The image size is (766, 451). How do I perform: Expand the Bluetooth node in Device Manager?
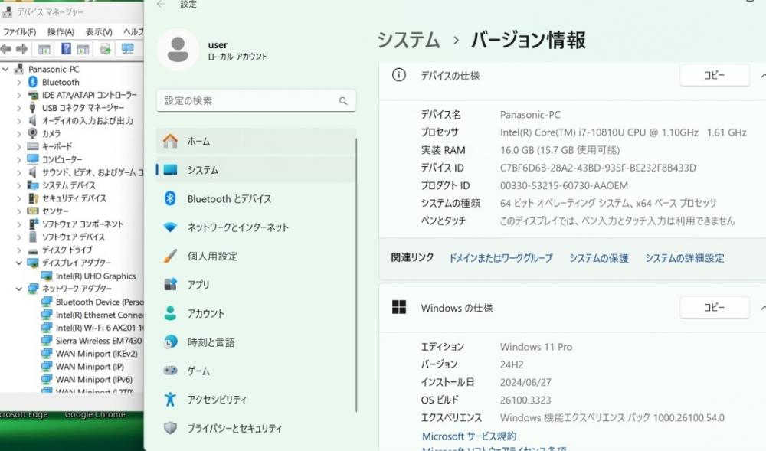(19, 83)
